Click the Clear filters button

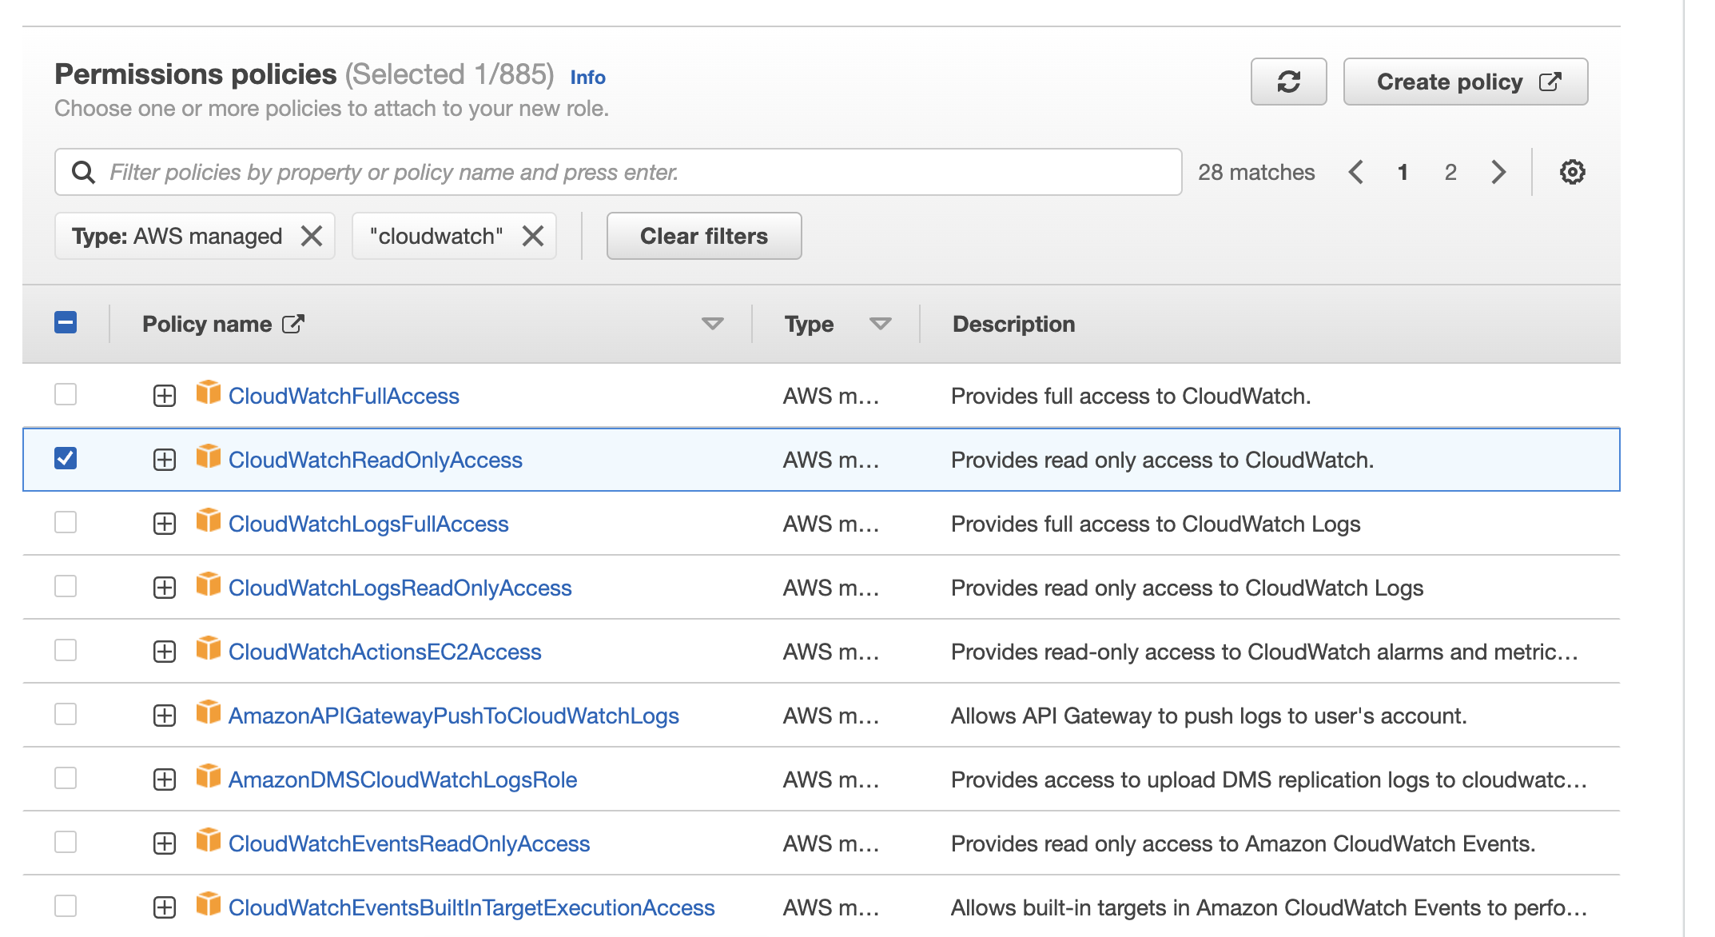pos(704,236)
